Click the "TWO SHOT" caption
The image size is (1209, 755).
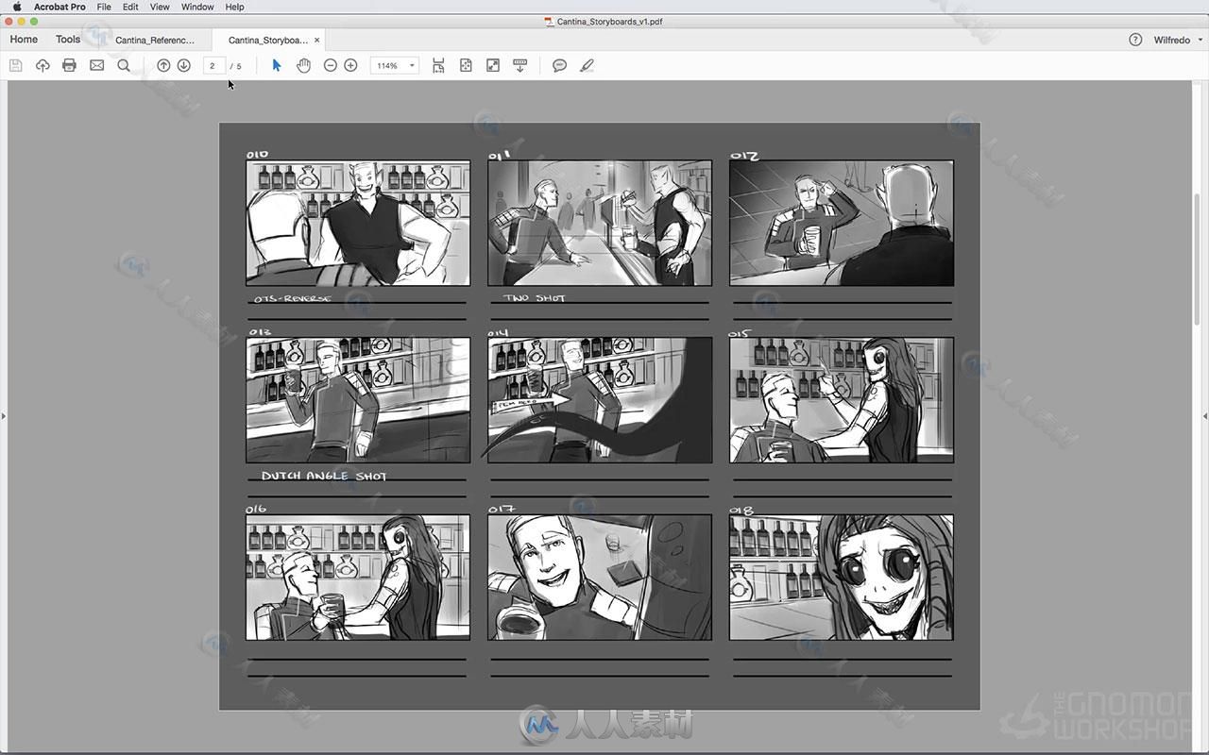tap(535, 298)
